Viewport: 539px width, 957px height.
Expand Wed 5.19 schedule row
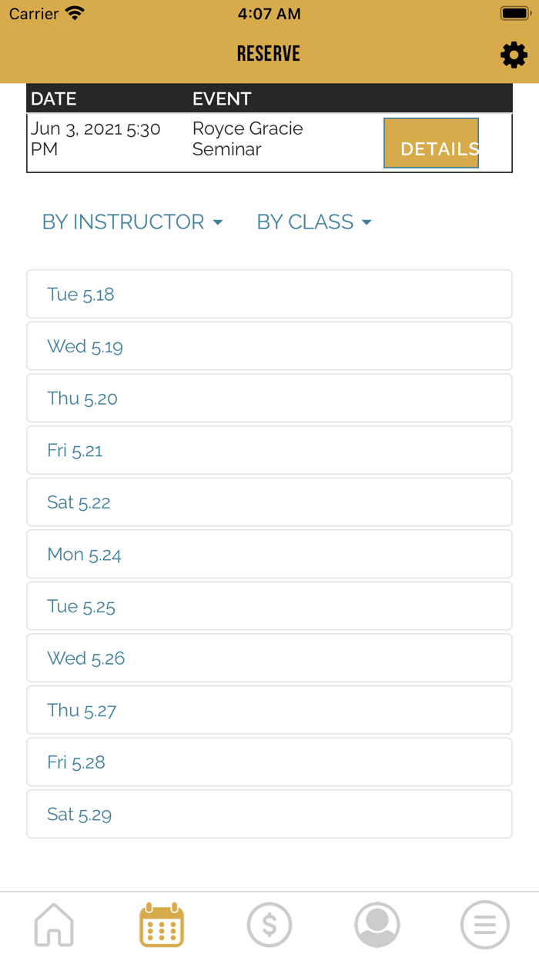click(x=269, y=346)
